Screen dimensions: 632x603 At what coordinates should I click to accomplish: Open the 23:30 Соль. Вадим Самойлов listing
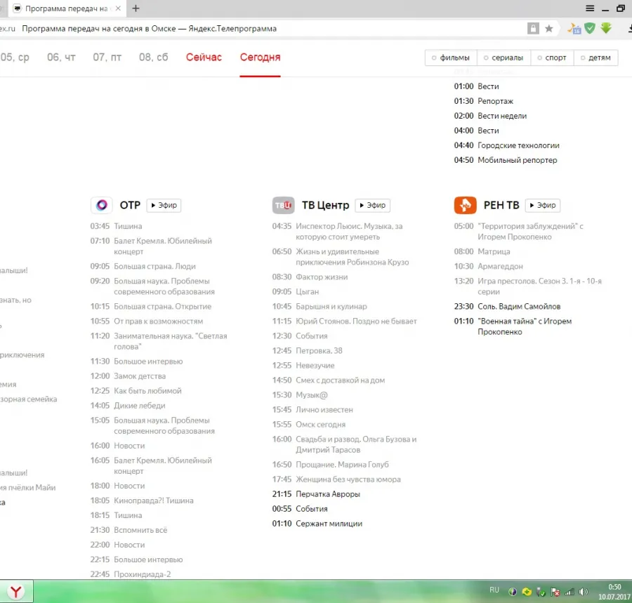pyautogui.click(x=507, y=306)
